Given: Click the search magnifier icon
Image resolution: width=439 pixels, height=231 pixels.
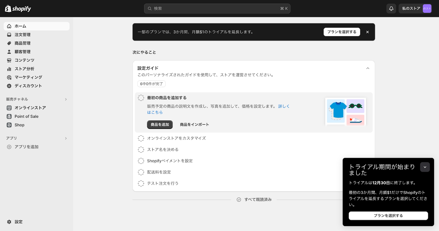Looking at the screenshot, I should click(x=150, y=9).
